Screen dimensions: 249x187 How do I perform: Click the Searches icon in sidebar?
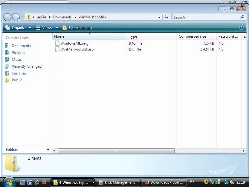[x=7, y=73]
